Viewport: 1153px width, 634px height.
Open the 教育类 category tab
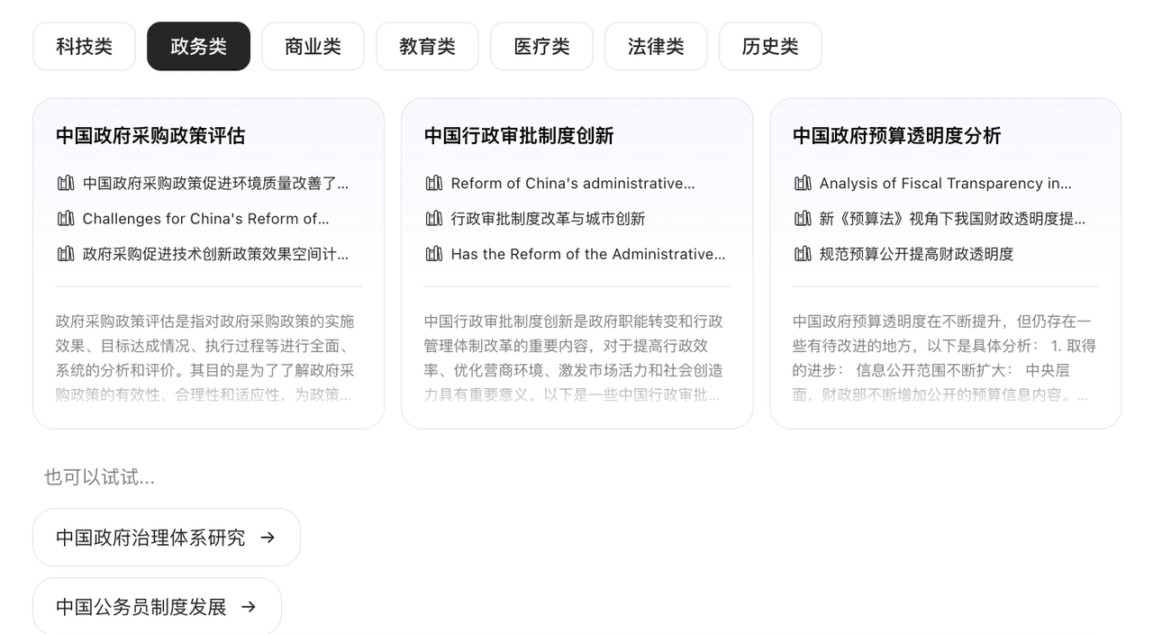tap(427, 47)
